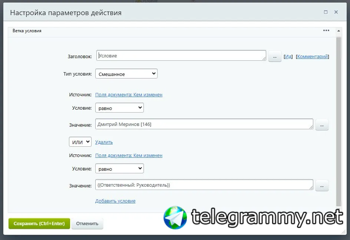The height and width of the screenshot is (240, 350).
Task: Open the ИЛИ logic operator dropdown
Action: (x=80, y=142)
